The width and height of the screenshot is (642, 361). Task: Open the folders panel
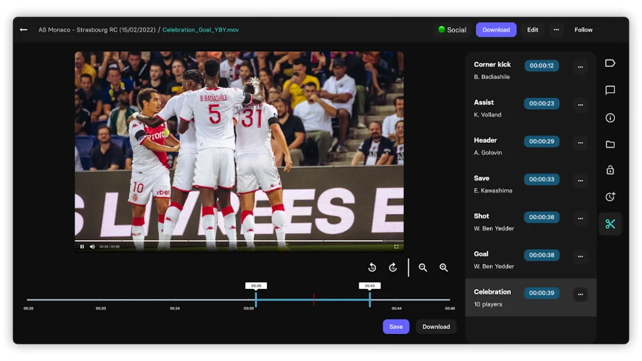pyautogui.click(x=610, y=145)
